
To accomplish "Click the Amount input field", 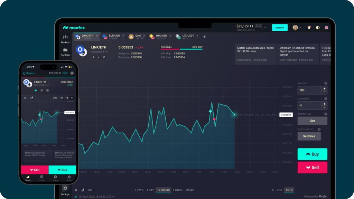I will point(309,90).
